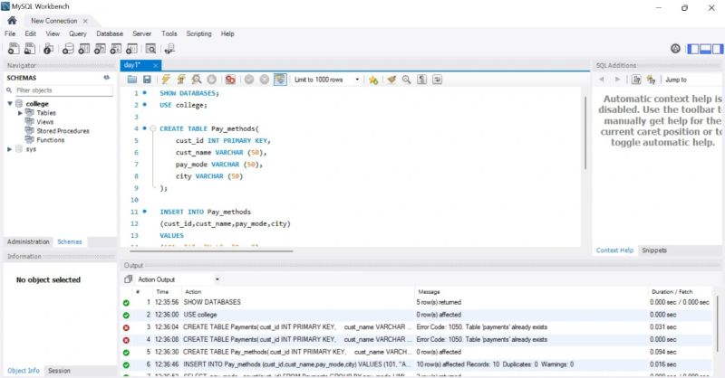The height and width of the screenshot is (378, 725).
Task: Switch to the Administration tab
Action: click(x=28, y=241)
